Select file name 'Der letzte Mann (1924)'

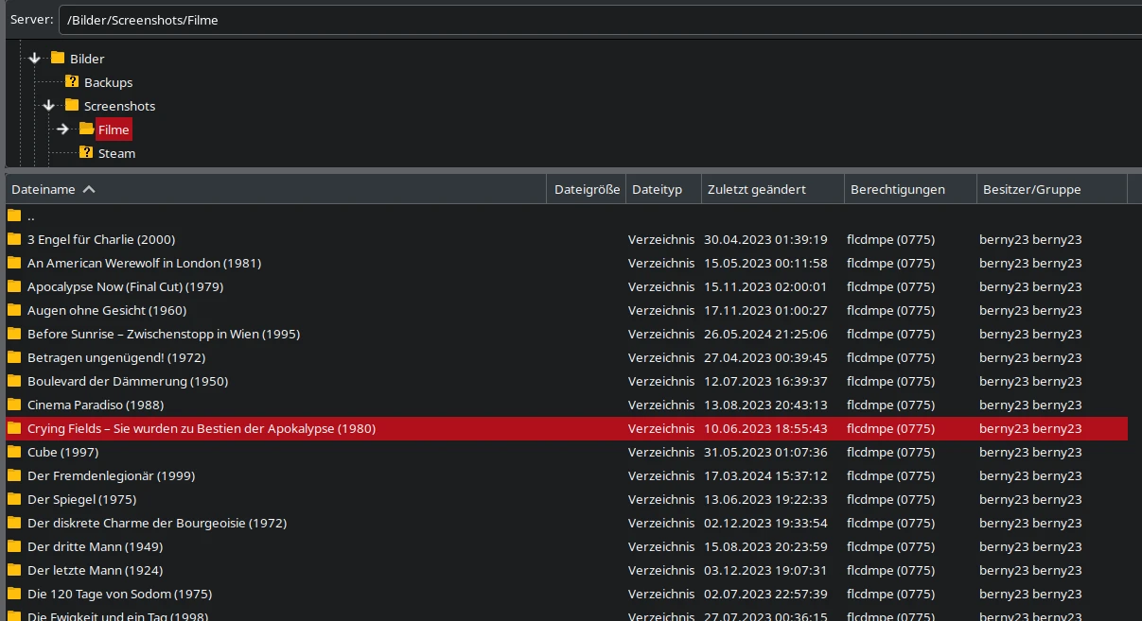96,570
